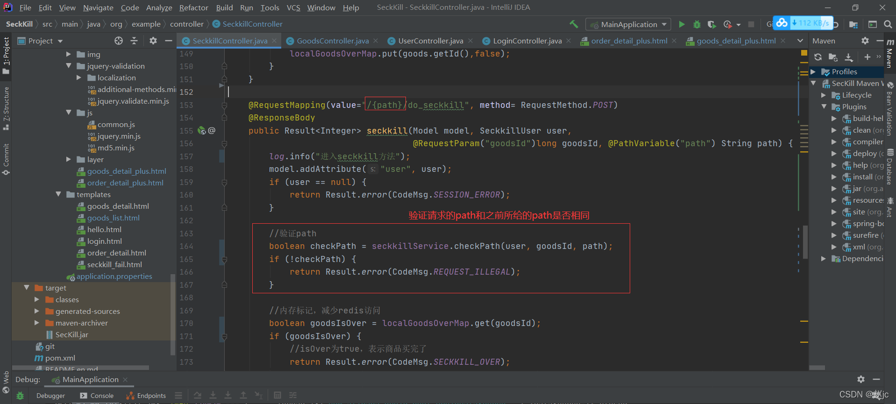Viewport: 896px width, 404px height.
Task: Close the SeckkillController.java tab
Action: 274,41
